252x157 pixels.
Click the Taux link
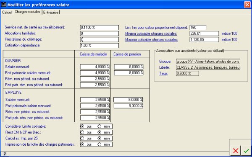coord(164,74)
